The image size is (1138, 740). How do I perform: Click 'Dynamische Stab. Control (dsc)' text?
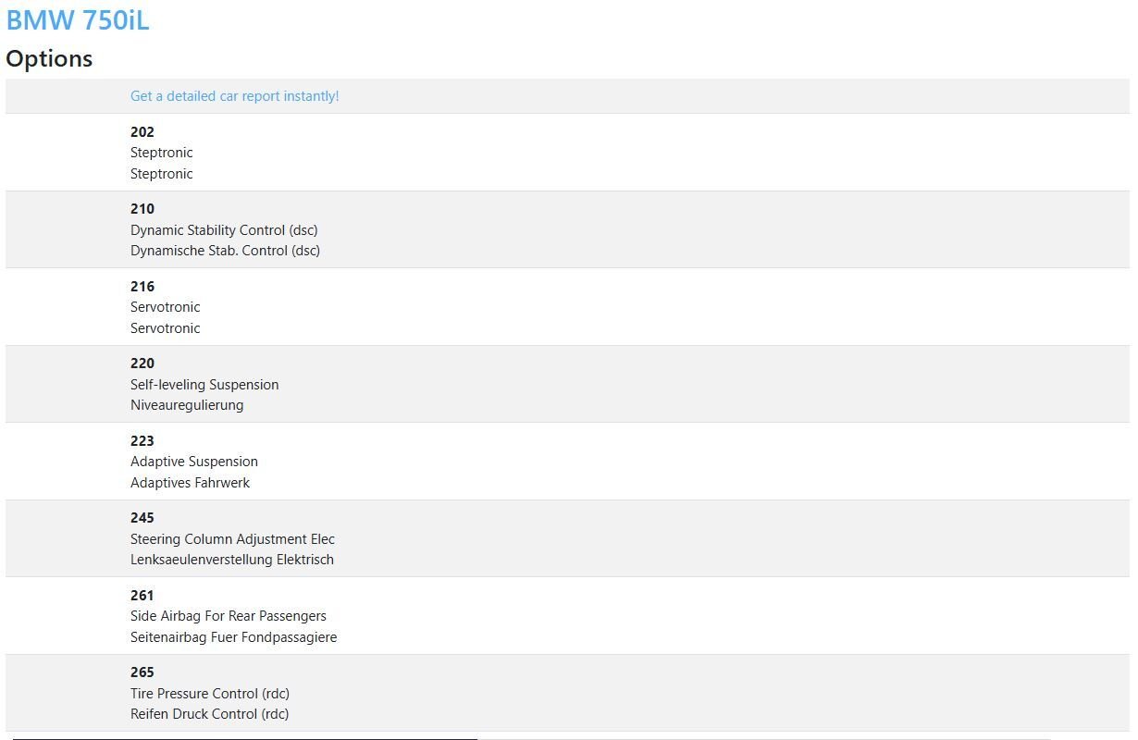225,251
